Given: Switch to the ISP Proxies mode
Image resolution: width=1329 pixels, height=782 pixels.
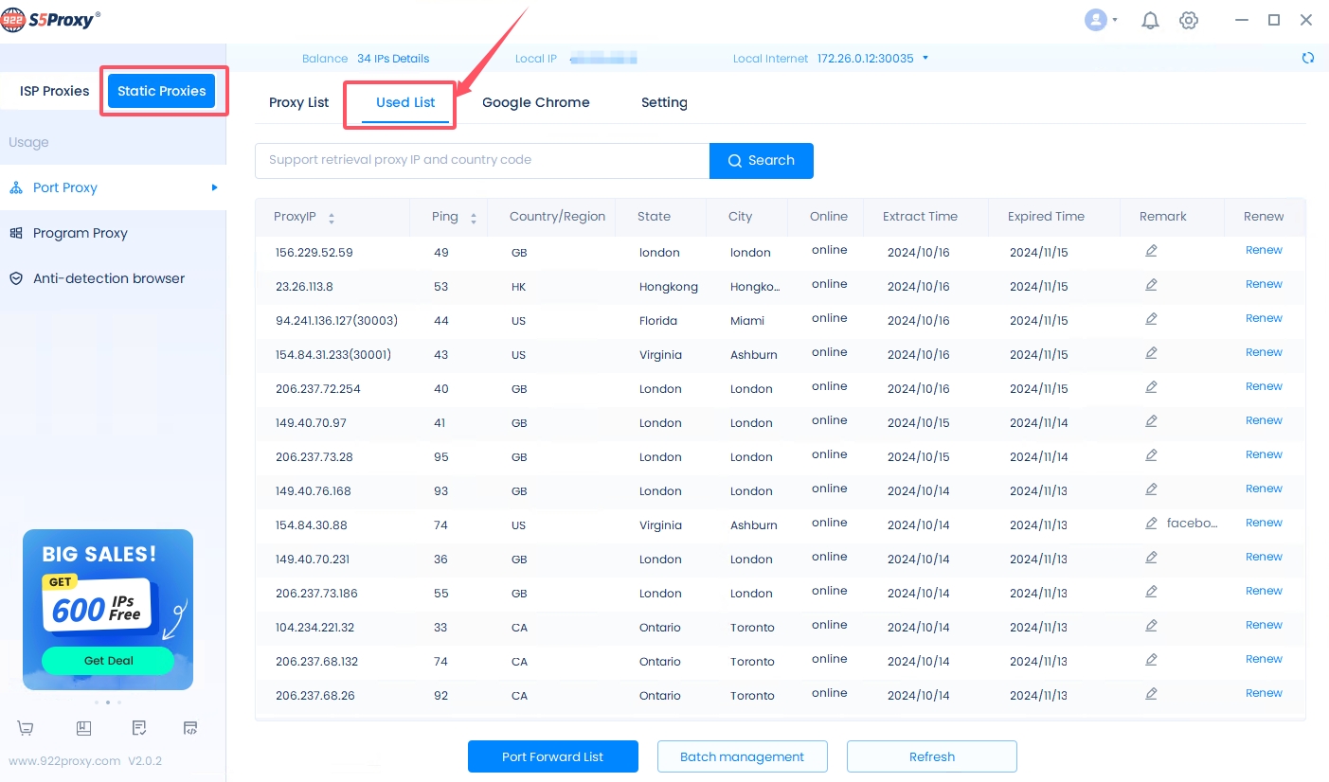Looking at the screenshot, I should (x=54, y=91).
